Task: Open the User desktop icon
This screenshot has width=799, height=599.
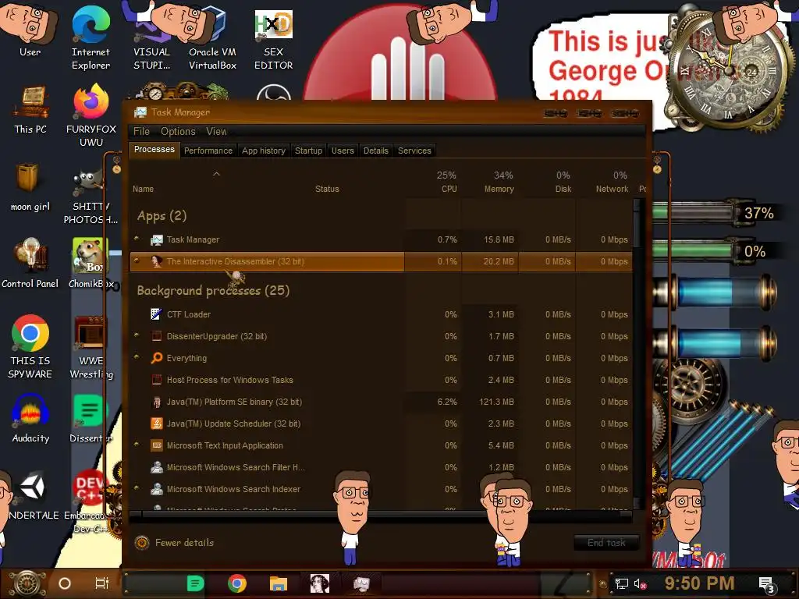Action: click(x=30, y=30)
